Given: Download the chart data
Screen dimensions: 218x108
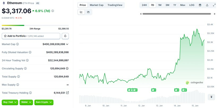Looking at the screenshot, I should point(207,5).
